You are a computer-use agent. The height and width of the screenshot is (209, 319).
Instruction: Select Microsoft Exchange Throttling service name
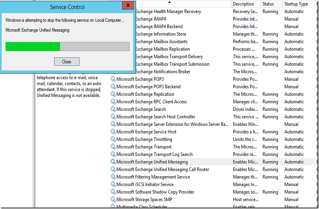coord(144,139)
